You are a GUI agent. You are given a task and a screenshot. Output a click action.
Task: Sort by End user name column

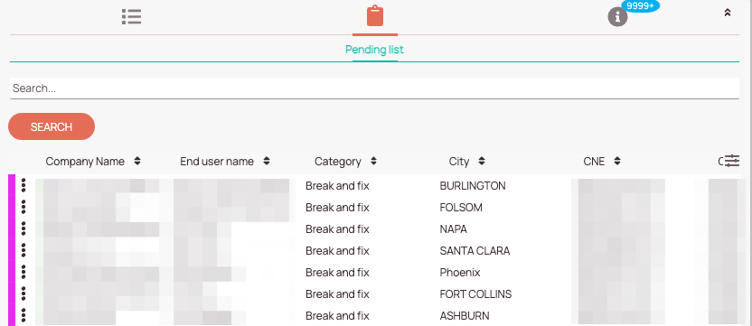267,161
